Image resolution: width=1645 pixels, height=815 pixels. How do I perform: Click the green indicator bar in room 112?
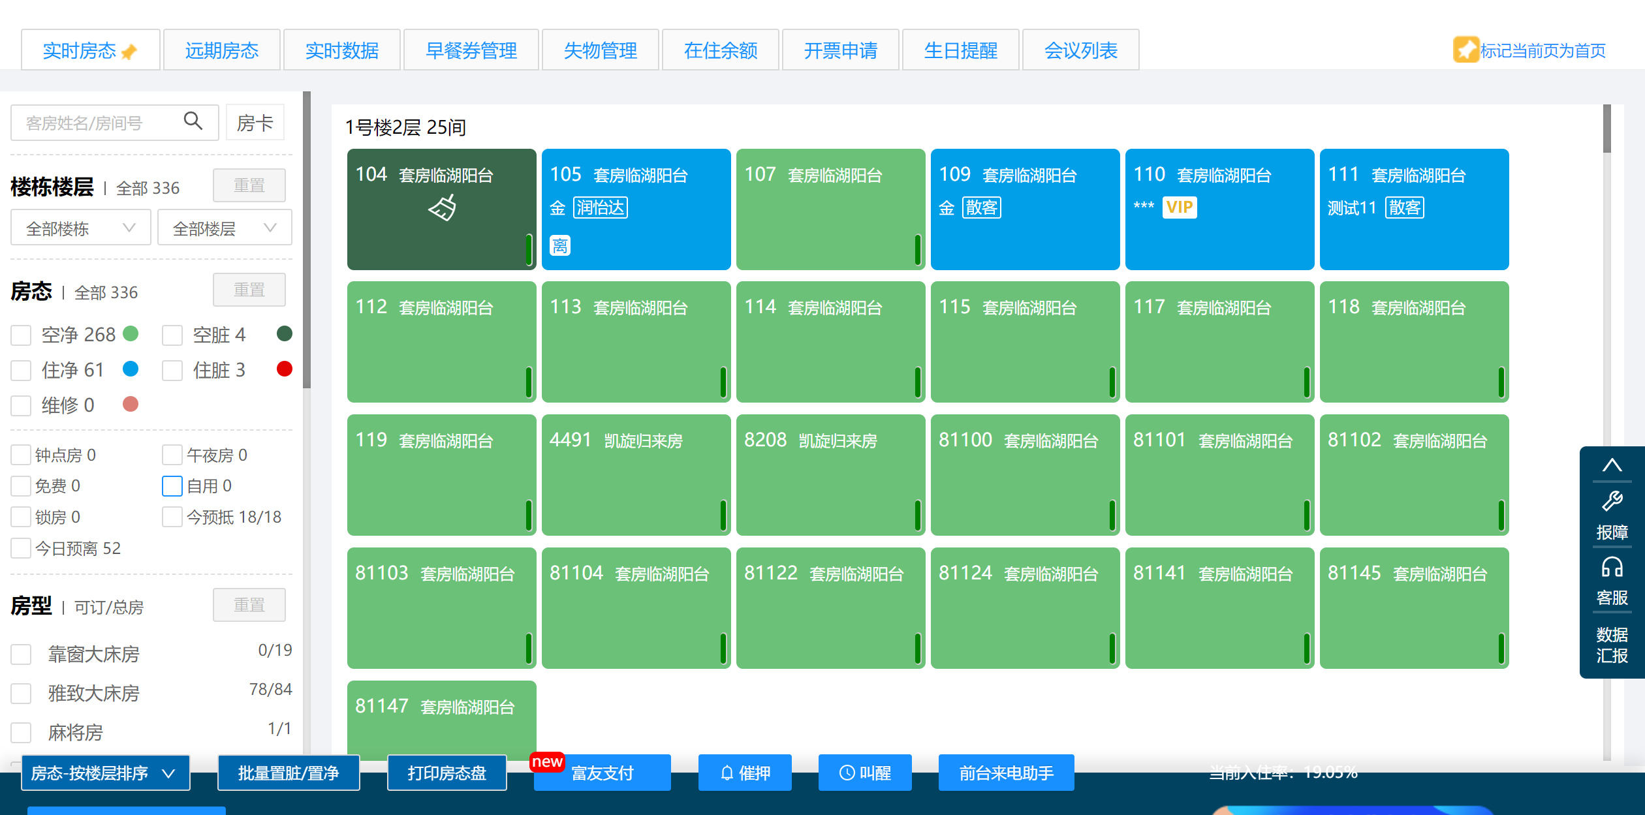coord(528,382)
